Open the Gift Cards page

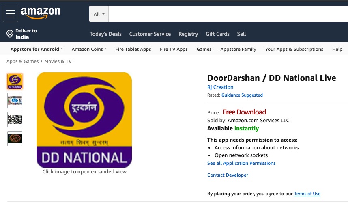coord(217,34)
